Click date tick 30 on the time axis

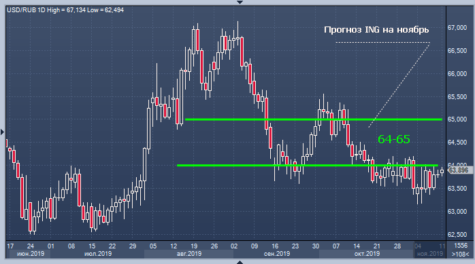(x=316, y=246)
